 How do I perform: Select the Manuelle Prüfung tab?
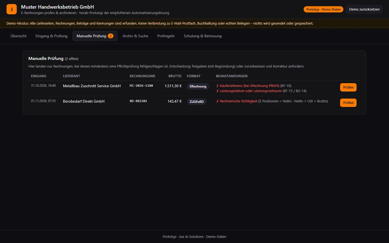(95, 36)
